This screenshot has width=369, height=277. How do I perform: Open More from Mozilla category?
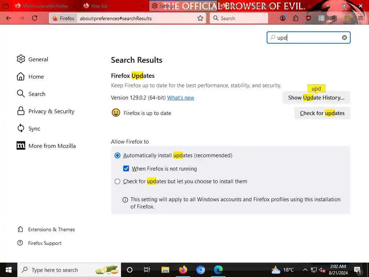[x=46, y=146]
